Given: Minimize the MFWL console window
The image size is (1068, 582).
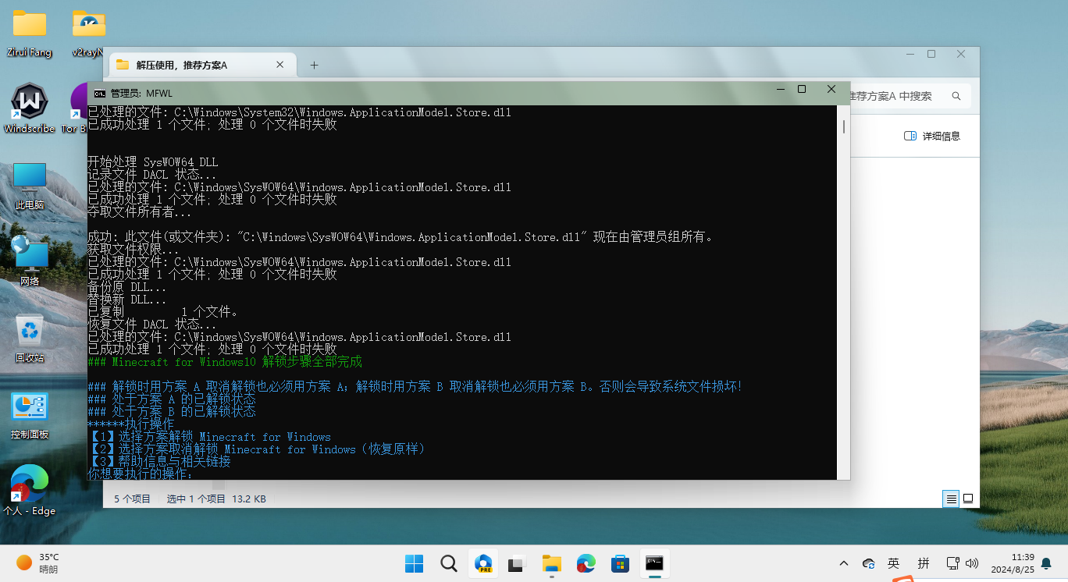Looking at the screenshot, I should [x=779, y=90].
